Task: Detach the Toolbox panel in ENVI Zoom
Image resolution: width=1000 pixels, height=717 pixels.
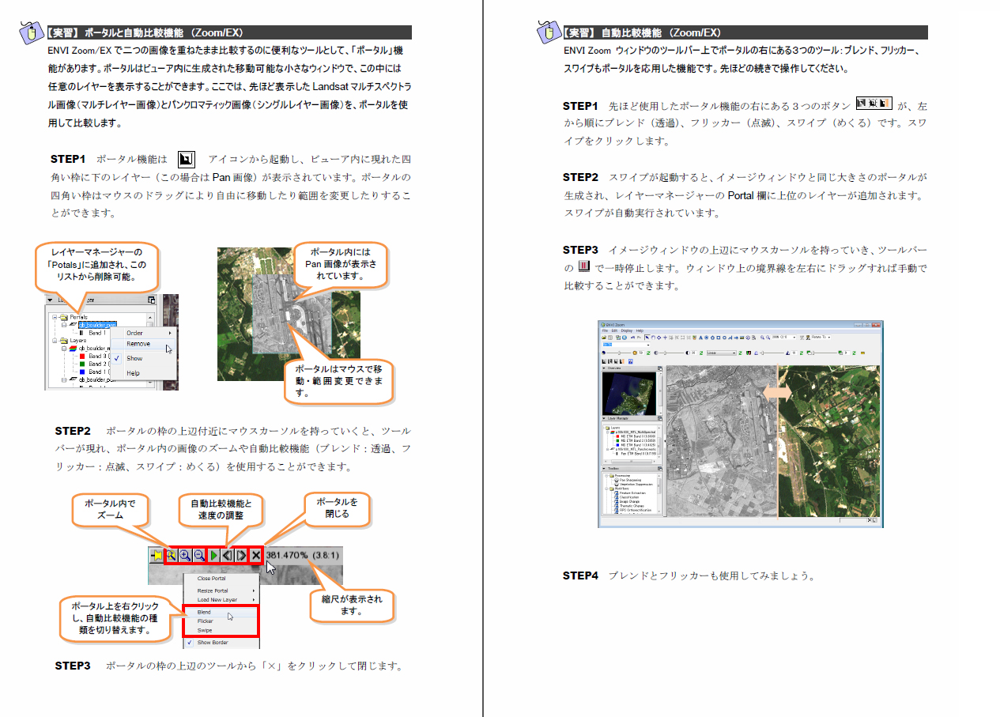Action: pyautogui.click(x=660, y=469)
